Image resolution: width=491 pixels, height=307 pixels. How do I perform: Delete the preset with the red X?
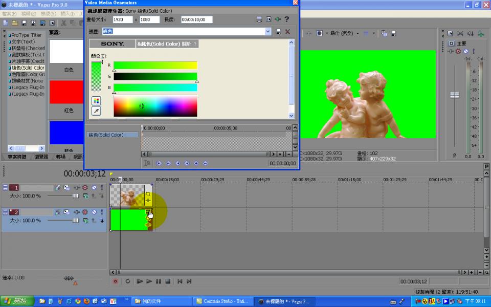[287, 32]
